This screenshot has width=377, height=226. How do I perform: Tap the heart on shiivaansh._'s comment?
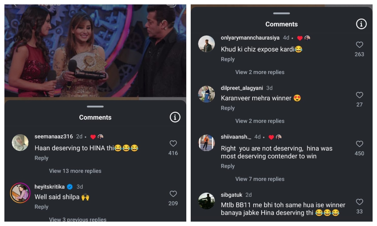(x=359, y=144)
